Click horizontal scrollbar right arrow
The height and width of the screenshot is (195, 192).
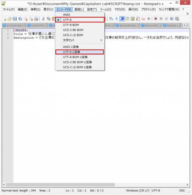tap(188, 185)
